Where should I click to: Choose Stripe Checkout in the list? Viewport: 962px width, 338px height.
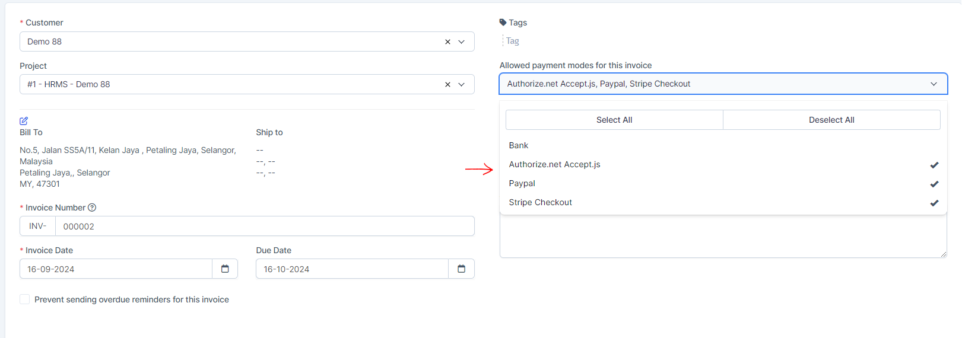click(540, 202)
